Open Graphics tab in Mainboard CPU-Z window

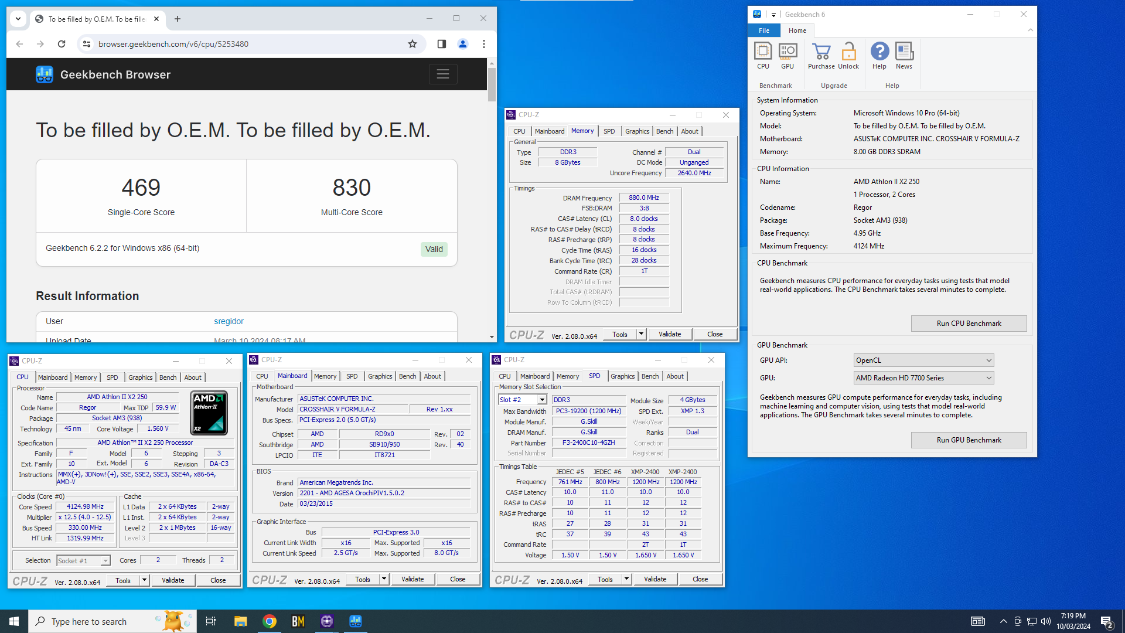380,376
